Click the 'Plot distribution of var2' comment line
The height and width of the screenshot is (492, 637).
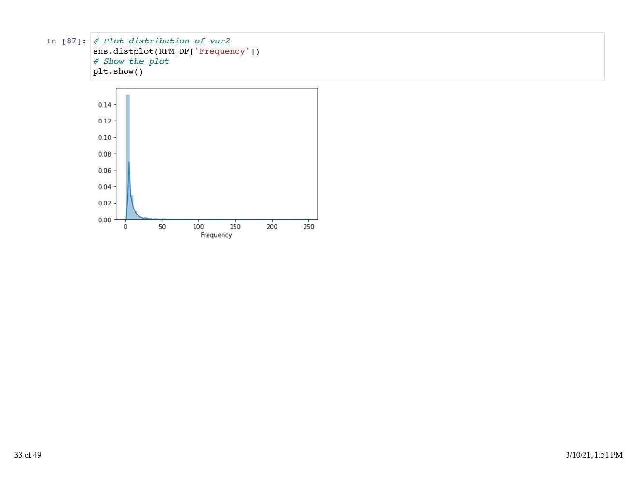click(161, 41)
